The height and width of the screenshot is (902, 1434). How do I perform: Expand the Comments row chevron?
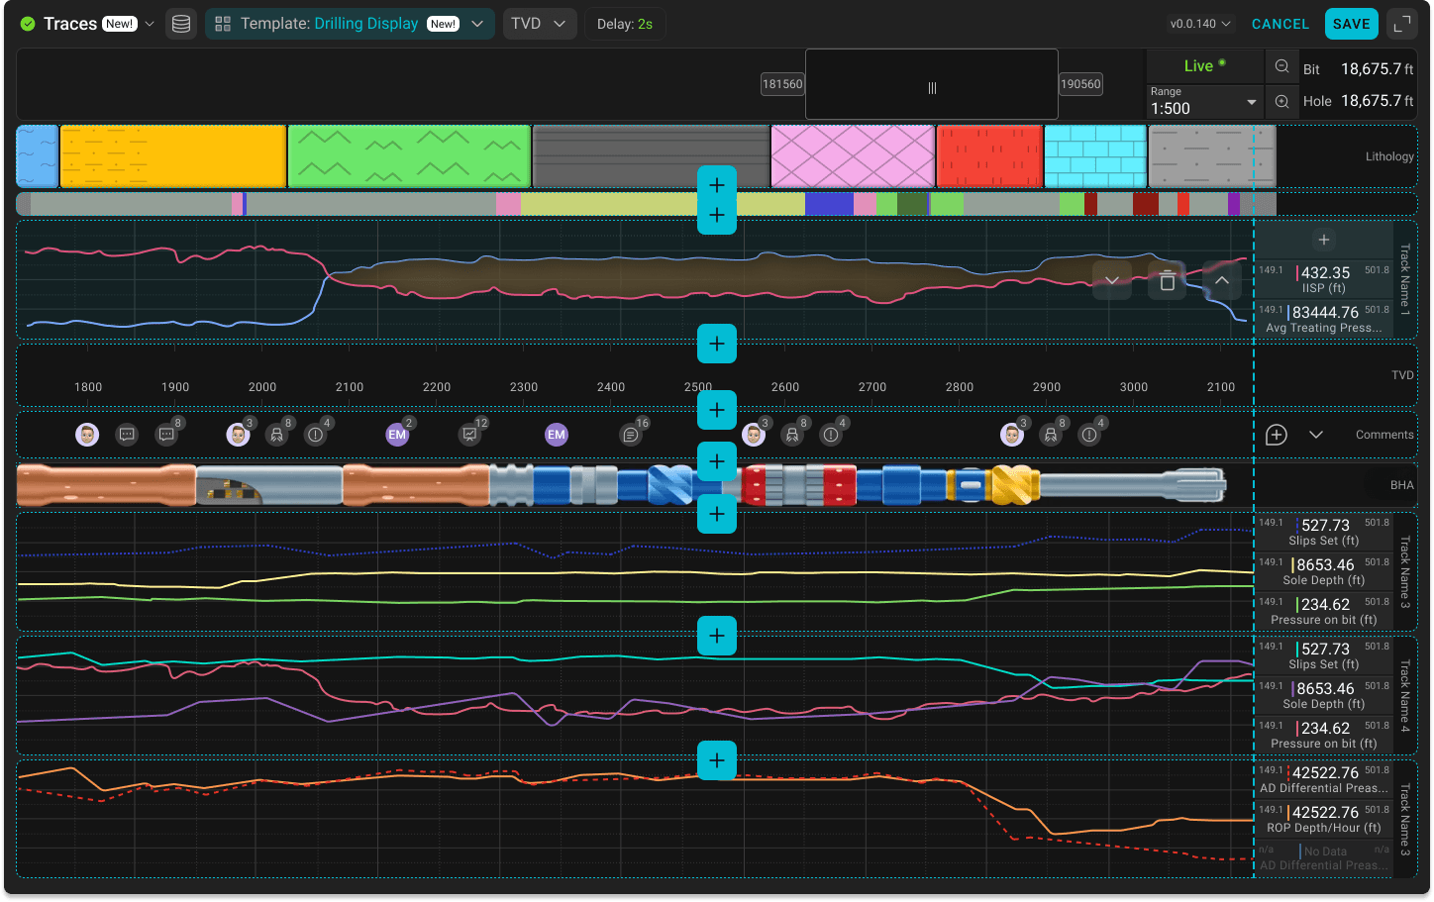pos(1316,435)
